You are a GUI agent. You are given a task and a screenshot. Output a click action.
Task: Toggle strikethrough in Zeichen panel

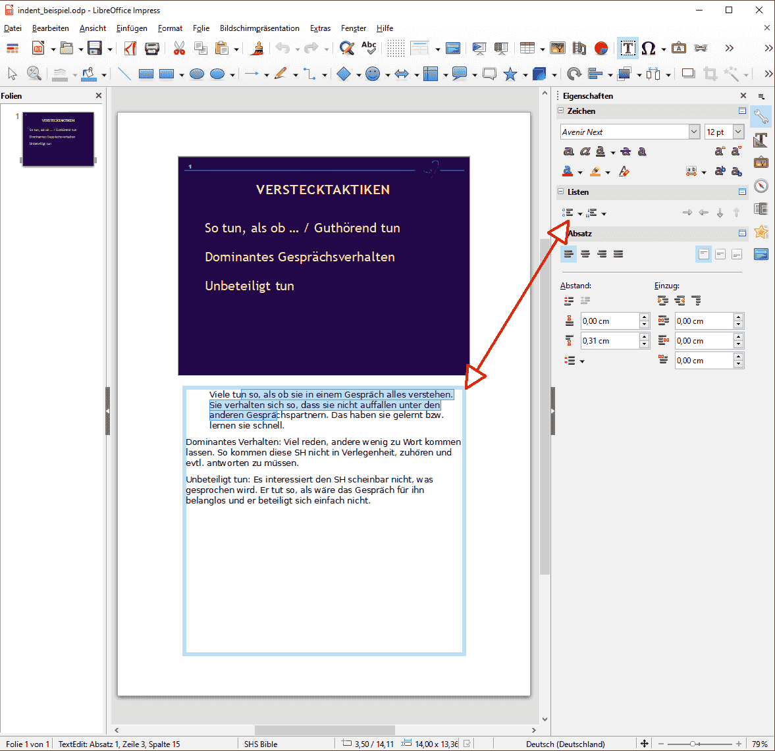click(x=626, y=151)
